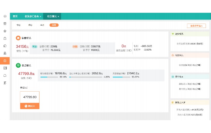Open the home icon in sidebar
Screen dimensions: 211x133
pos(5,16)
